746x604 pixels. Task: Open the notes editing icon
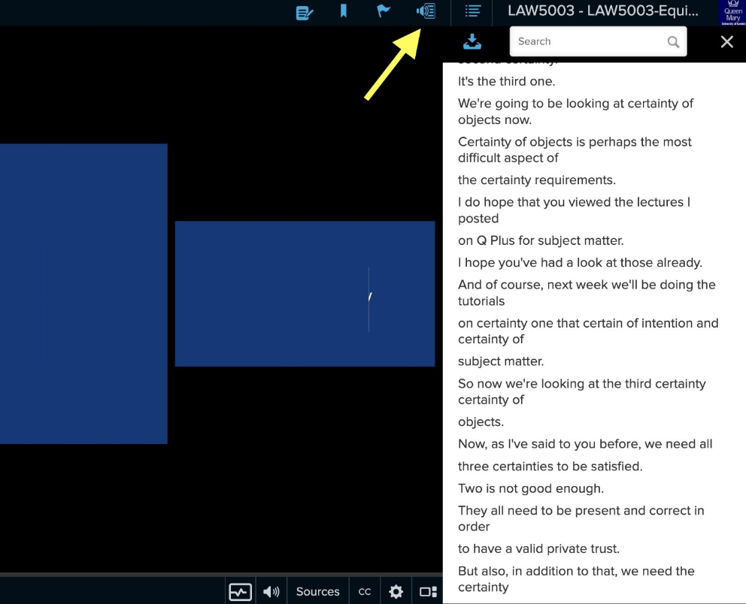click(304, 12)
